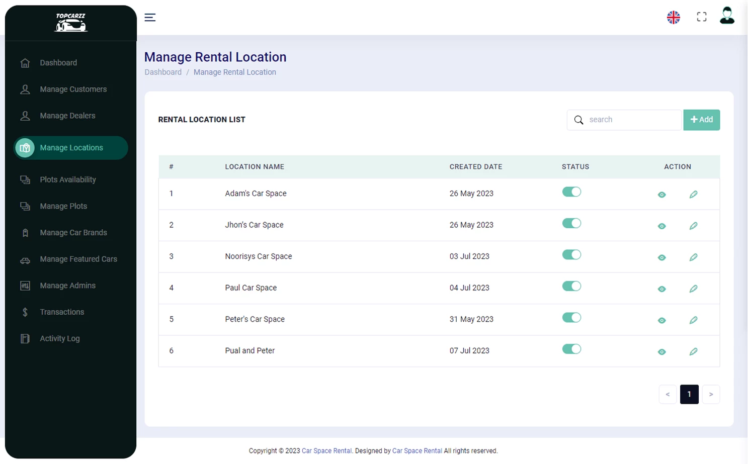View details of Jhon's Car Space
The width and height of the screenshot is (748, 464).
click(661, 226)
